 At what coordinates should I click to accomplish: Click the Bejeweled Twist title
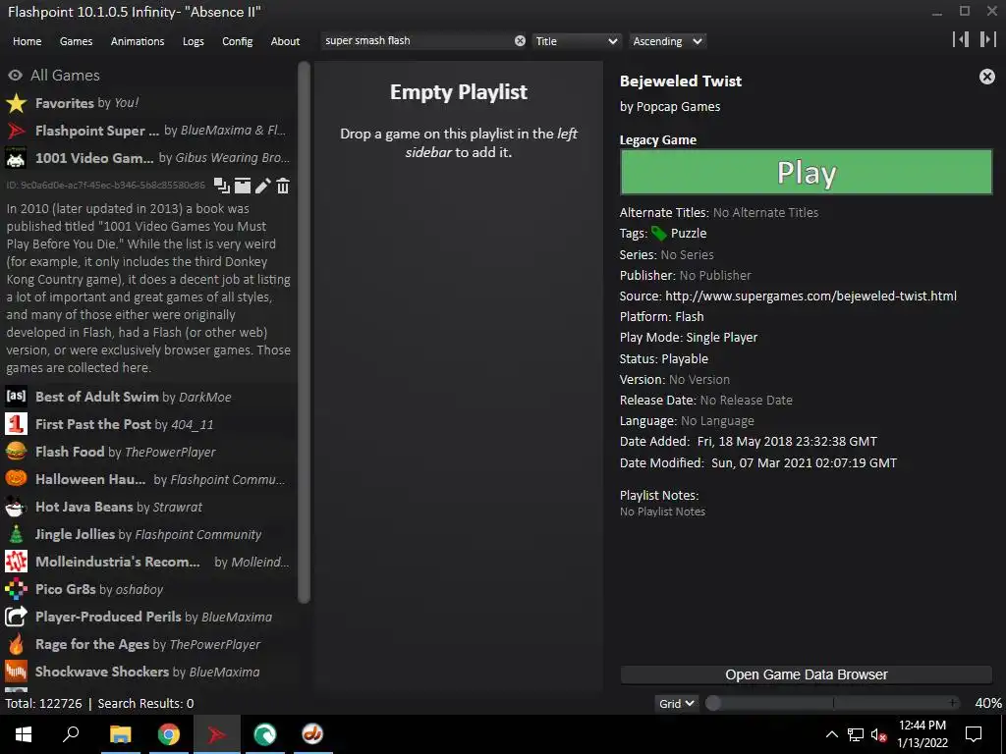pos(681,81)
